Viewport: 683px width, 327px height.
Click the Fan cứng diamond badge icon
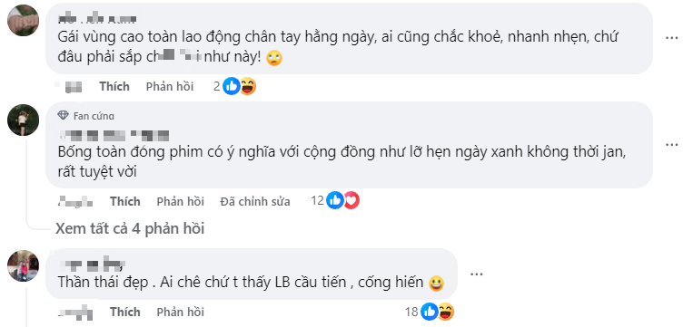64,116
